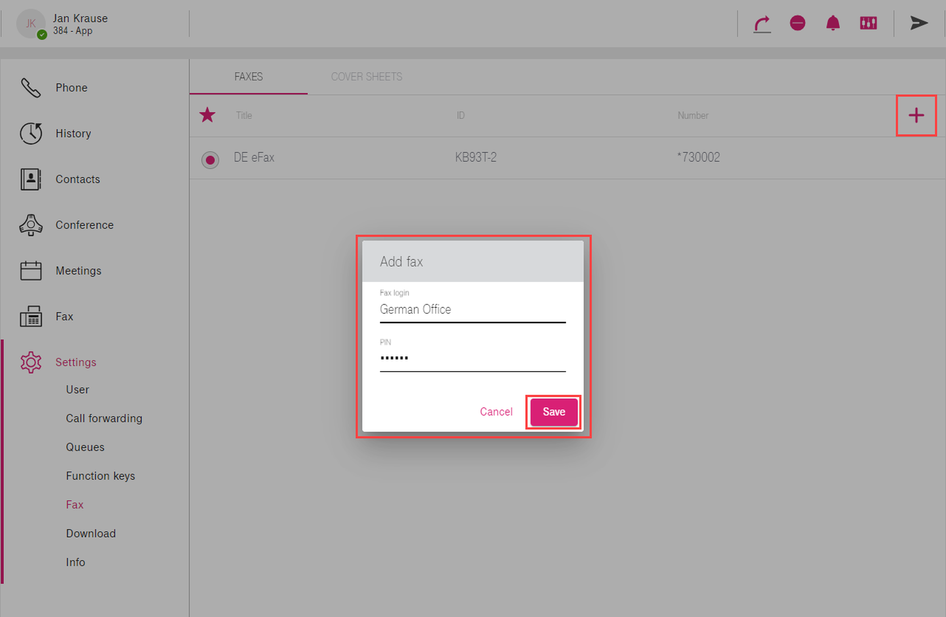Switch to the Cover Sheets tab
The width and height of the screenshot is (946, 617).
(x=367, y=77)
